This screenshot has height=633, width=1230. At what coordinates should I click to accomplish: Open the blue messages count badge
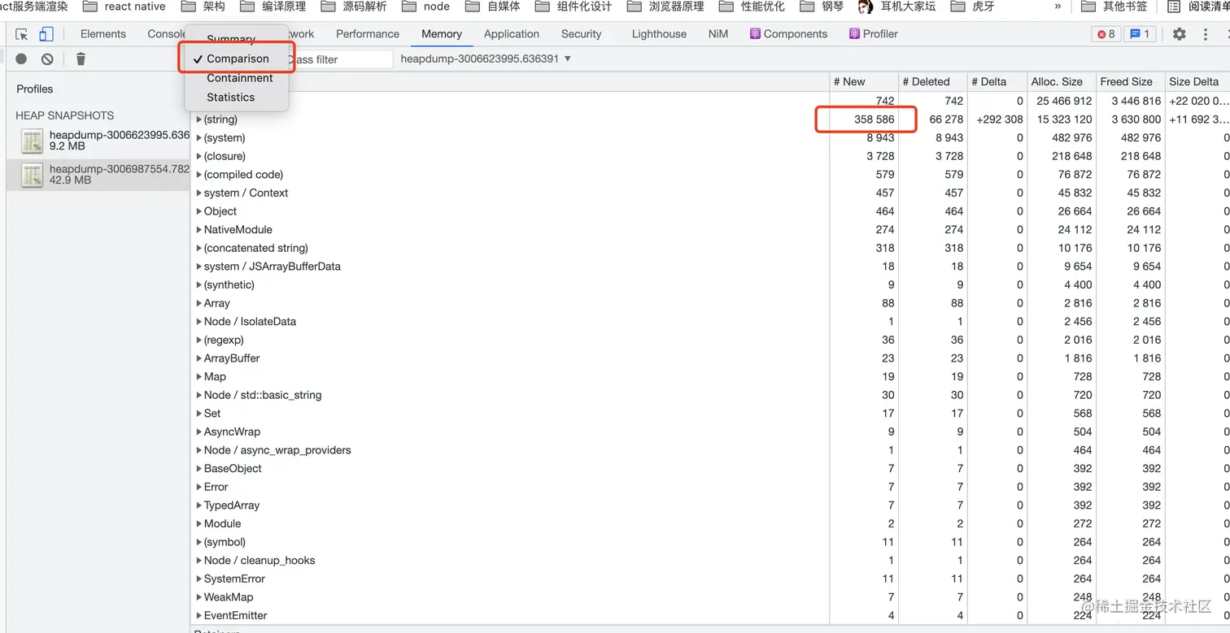[x=1140, y=34]
